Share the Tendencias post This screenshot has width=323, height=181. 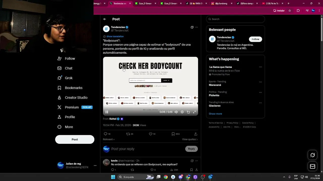point(196,134)
